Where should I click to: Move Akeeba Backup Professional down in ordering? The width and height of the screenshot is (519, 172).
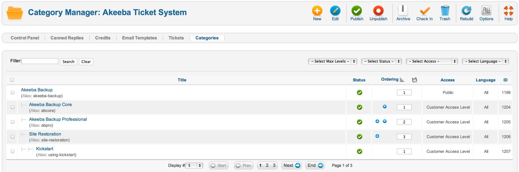tap(385, 121)
